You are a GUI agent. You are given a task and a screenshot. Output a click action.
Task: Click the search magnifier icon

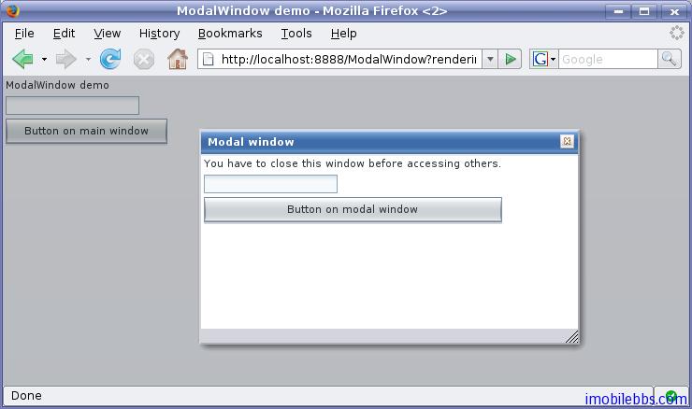click(x=669, y=59)
